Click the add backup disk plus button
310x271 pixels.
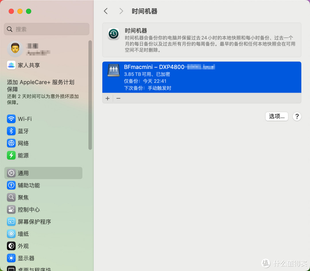tap(108, 98)
